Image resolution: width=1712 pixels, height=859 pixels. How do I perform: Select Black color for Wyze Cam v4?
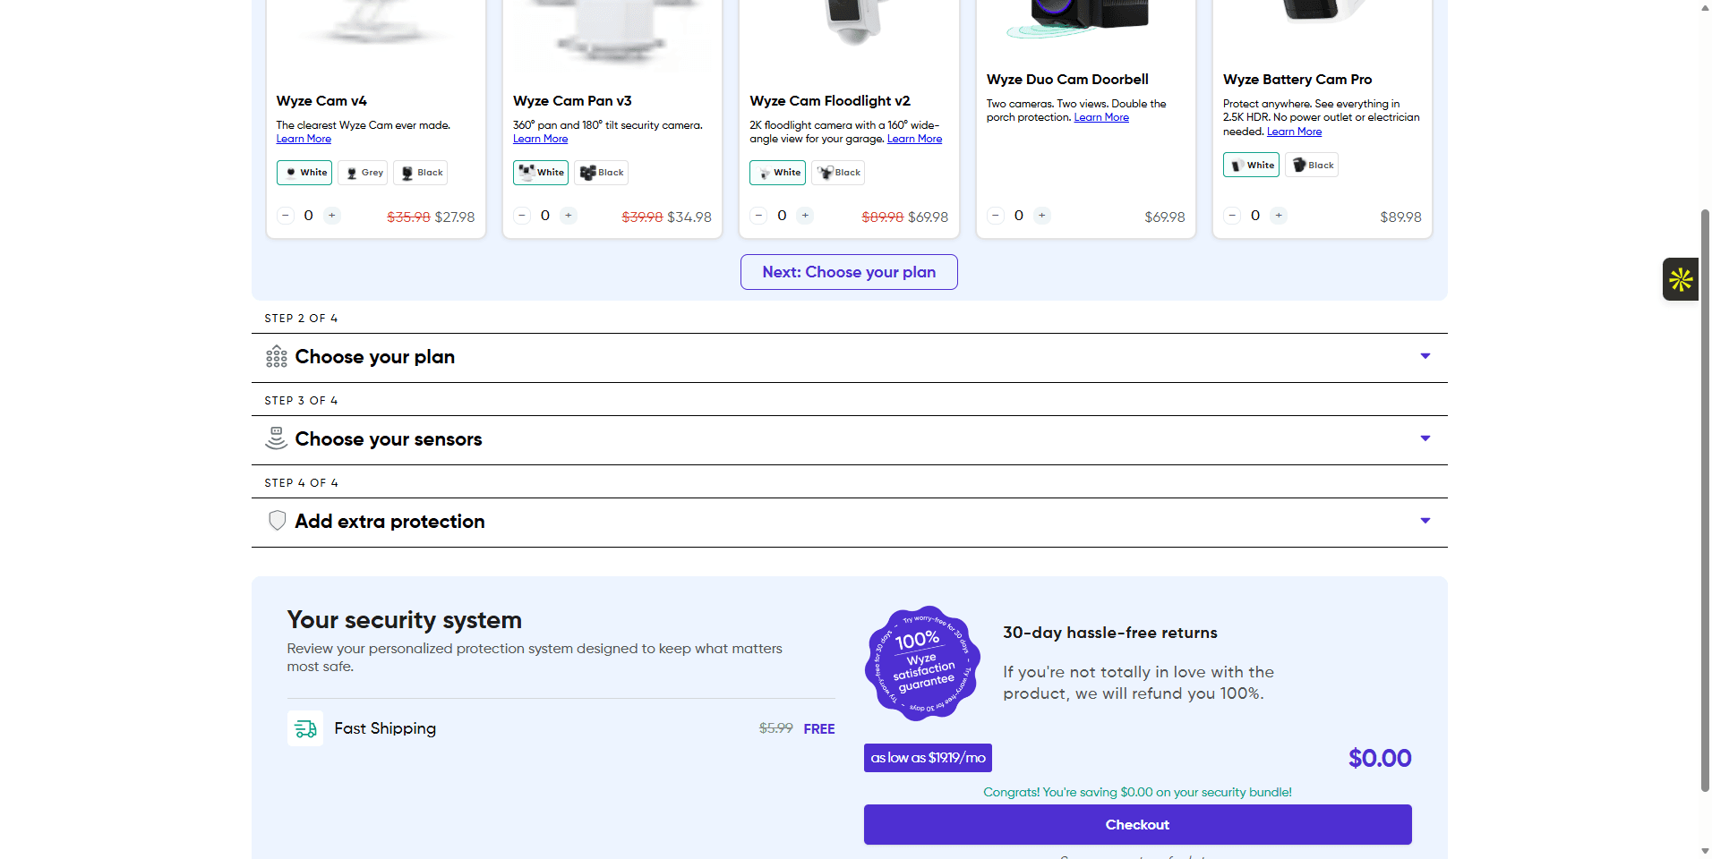click(421, 173)
